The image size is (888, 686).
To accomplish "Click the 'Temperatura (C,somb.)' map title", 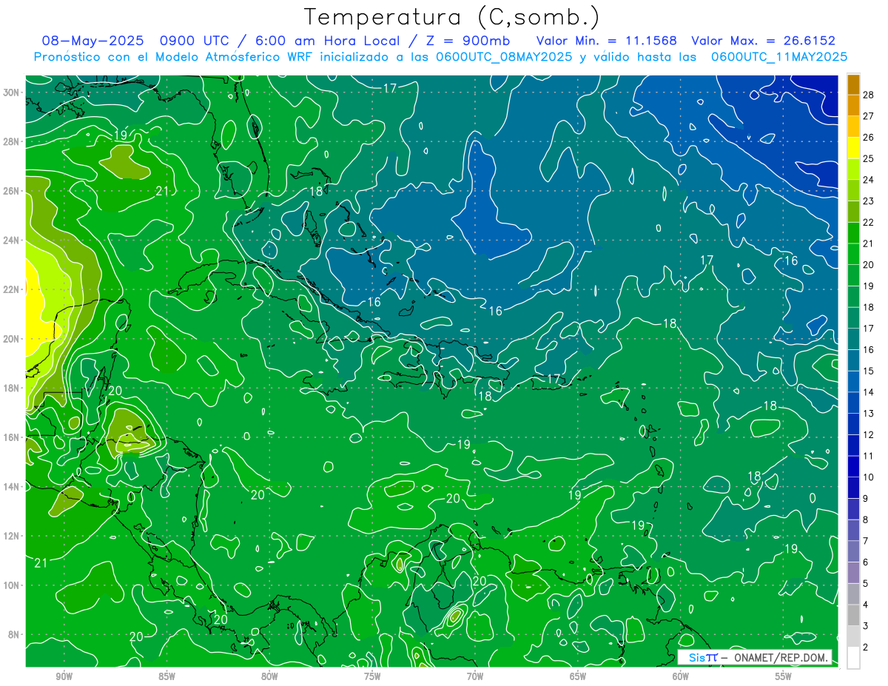I will (x=451, y=17).
